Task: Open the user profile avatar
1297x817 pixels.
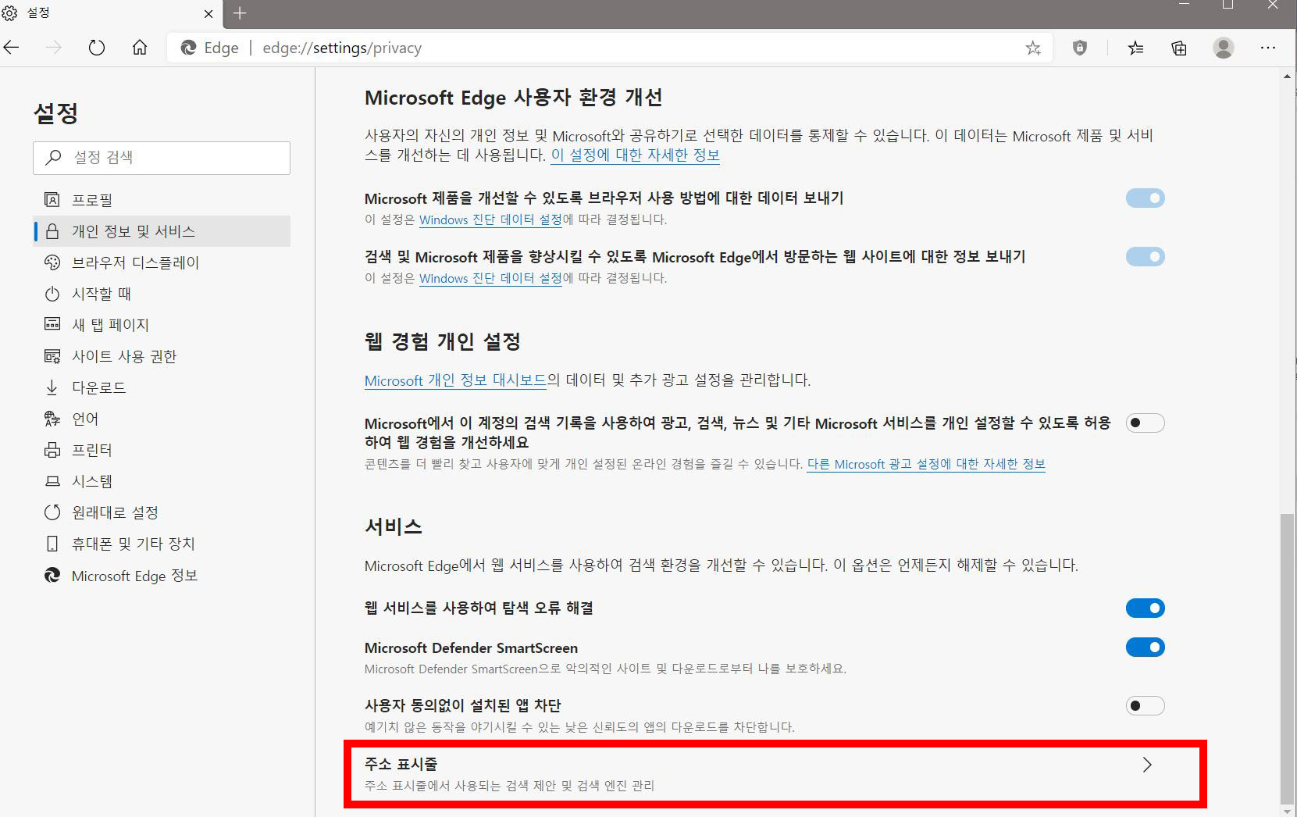Action: click(x=1224, y=48)
